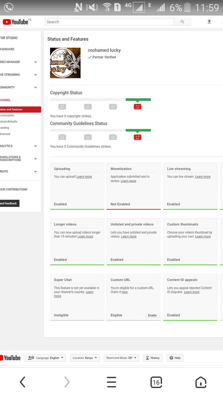Screen dimensions: 223x397
Task: Focus the Search input field
Action: pyautogui.click(x=109, y=22)
